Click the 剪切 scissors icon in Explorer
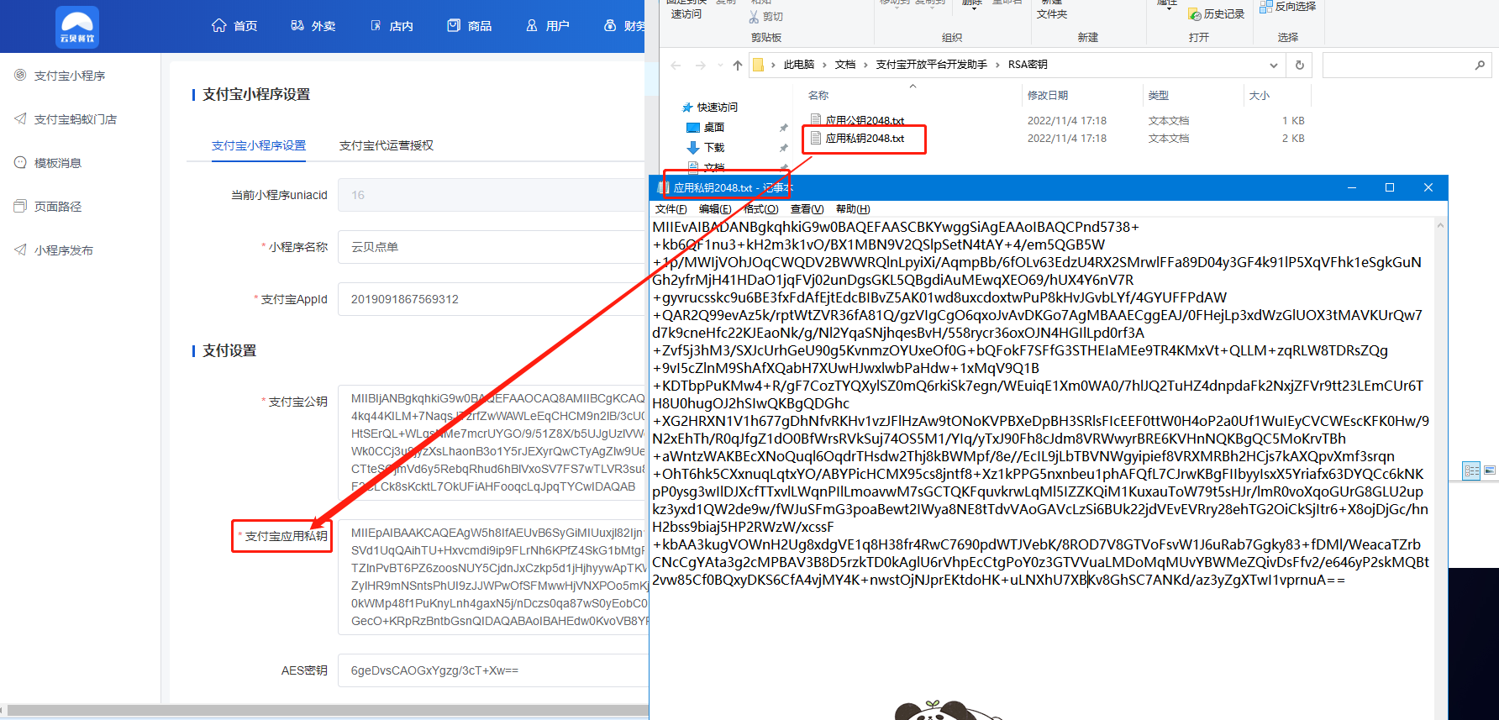 tap(754, 16)
